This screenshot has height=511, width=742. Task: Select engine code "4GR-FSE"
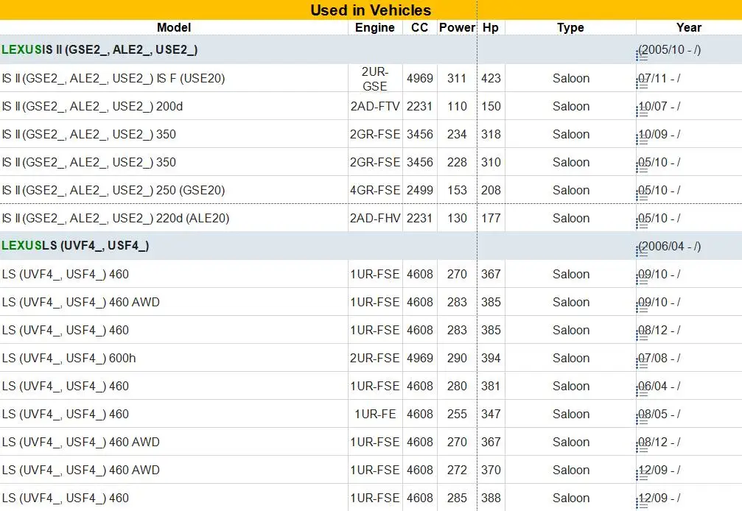[x=375, y=191]
